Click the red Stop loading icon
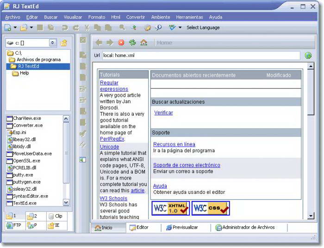Image resolution: width=324 pixels, height=248 pixels. coord(121,43)
